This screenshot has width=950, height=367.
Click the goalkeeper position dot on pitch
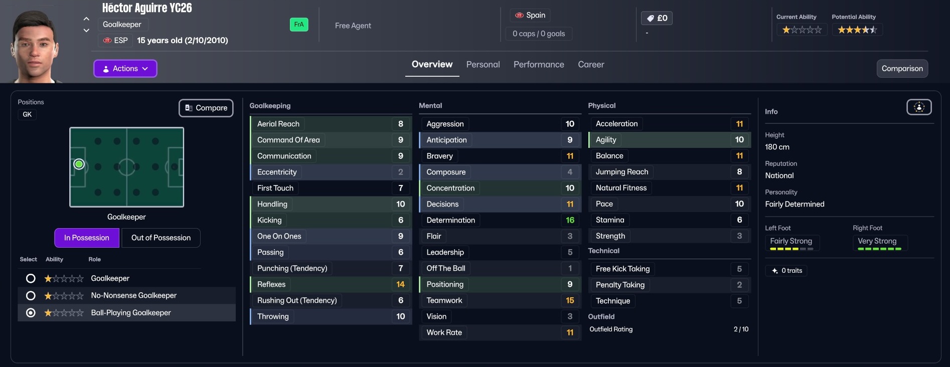tap(79, 164)
